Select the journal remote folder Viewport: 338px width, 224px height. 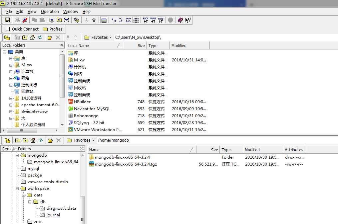[x=50, y=215]
